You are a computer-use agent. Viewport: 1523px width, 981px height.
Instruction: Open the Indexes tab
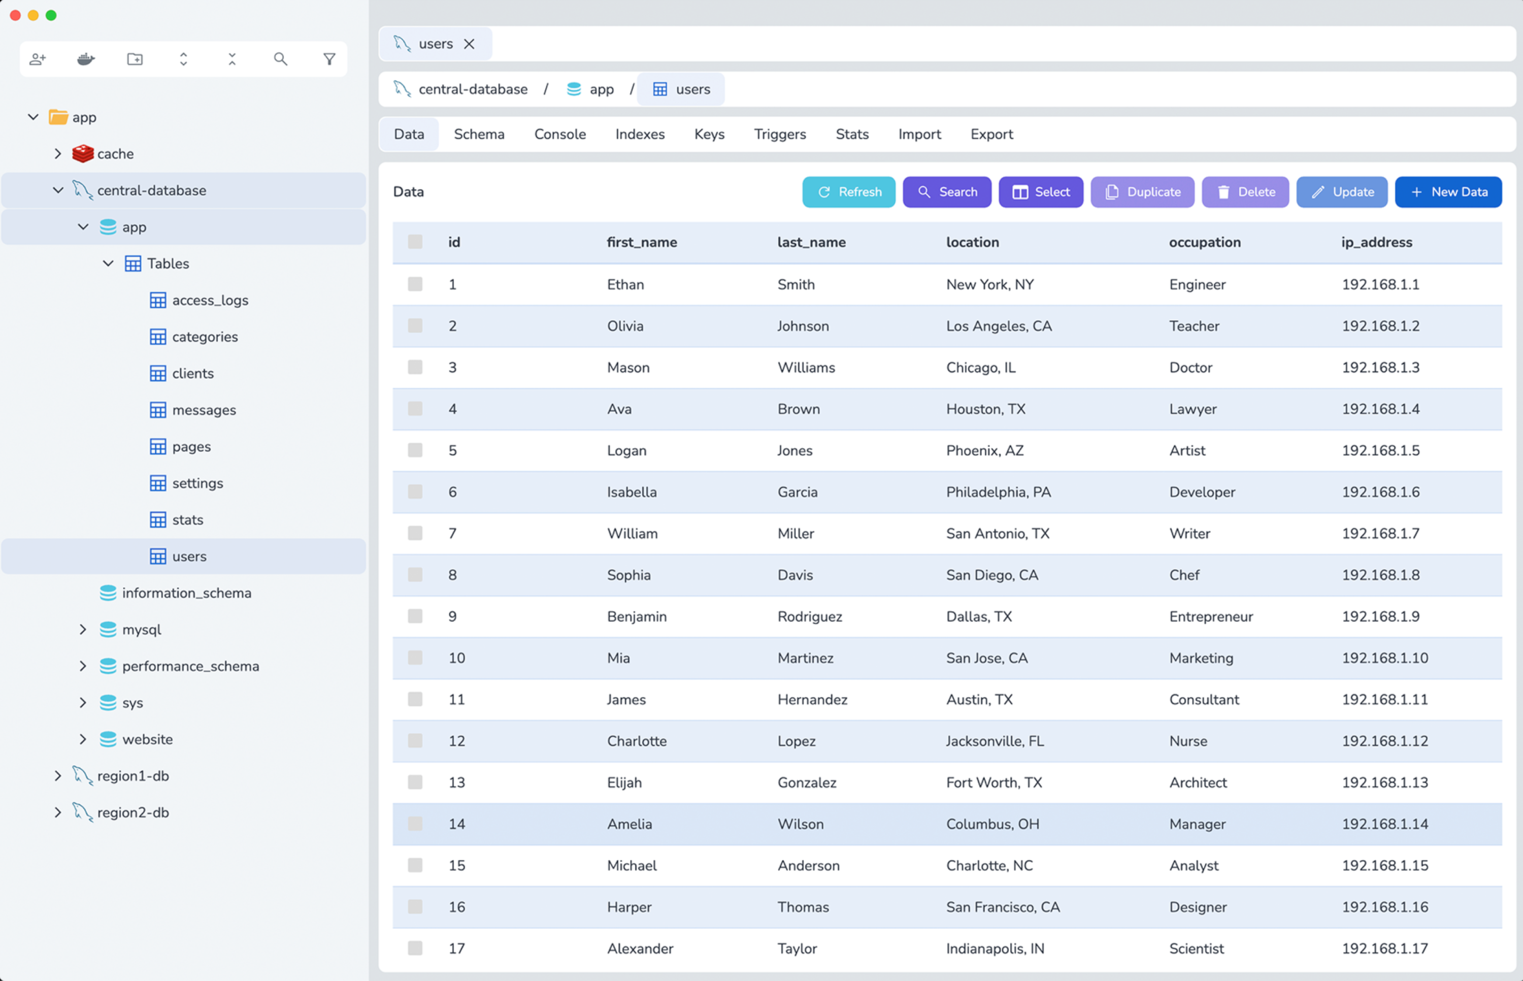(x=640, y=135)
